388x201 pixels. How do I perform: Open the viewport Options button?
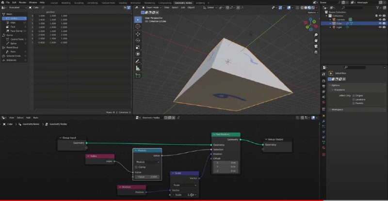point(312,13)
